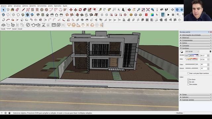Select the Protractor tool
Image resolution: width=212 pixels, height=119 pixels.
pyautogui.click(x=109, y=10)
